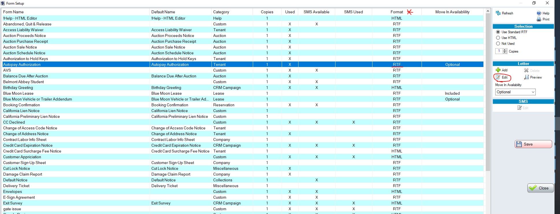The width and height of the screenshot is (560, 214).
Task: Select Credit Card Surcharge Fee Notice form name
Action: pyautogui.click(x=32, y=151)
